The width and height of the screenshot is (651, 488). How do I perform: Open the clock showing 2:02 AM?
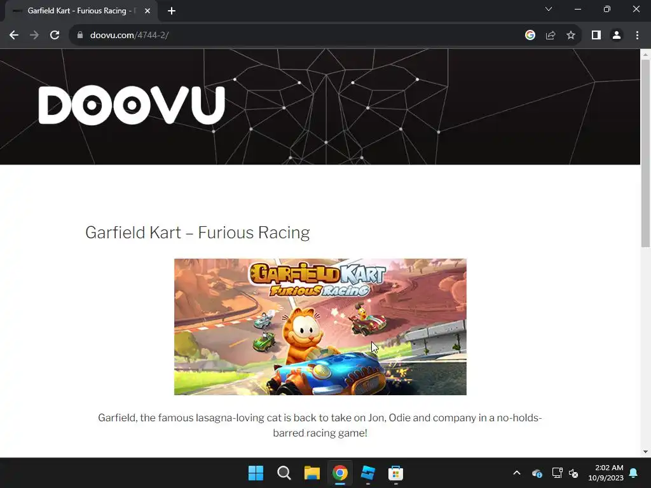pos(606,473)
